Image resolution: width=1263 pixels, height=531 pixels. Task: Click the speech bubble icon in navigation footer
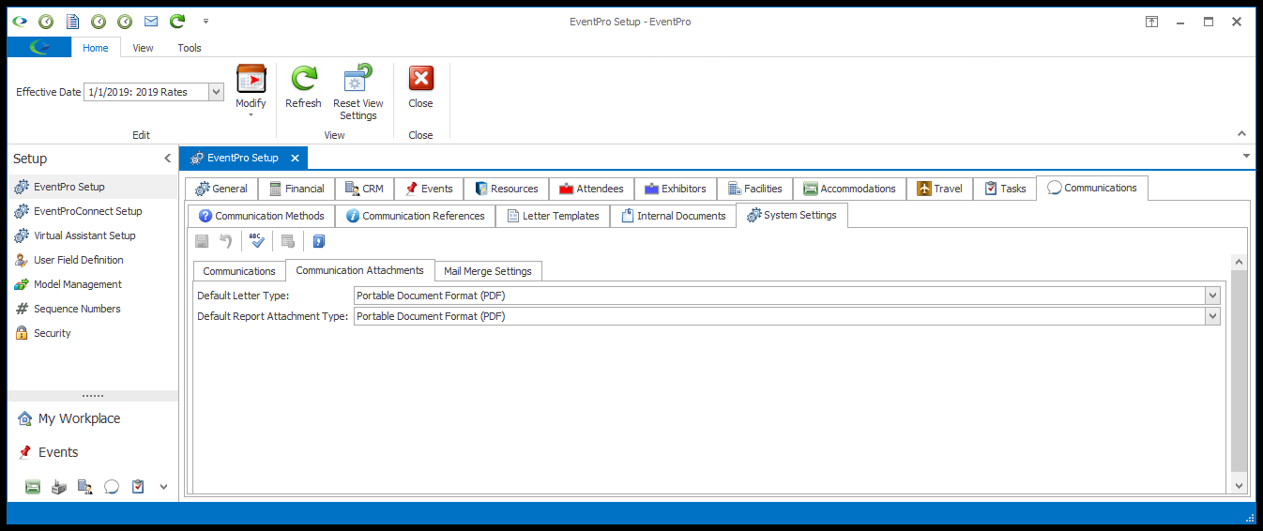click(x=112, y=487)
